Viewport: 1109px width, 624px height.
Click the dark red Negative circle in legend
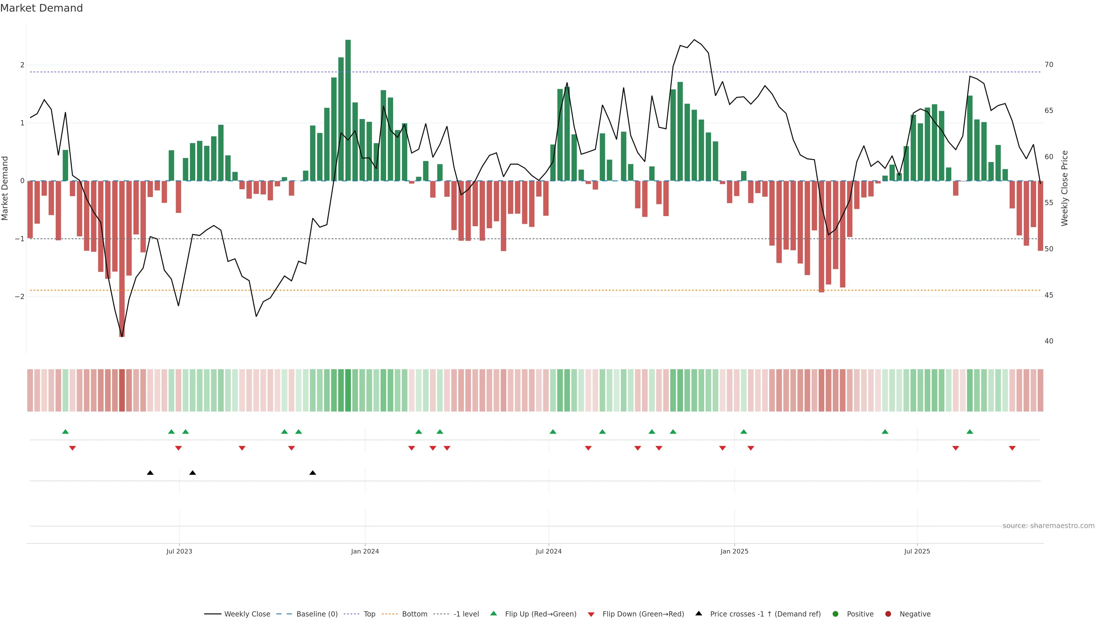[888, 614]
